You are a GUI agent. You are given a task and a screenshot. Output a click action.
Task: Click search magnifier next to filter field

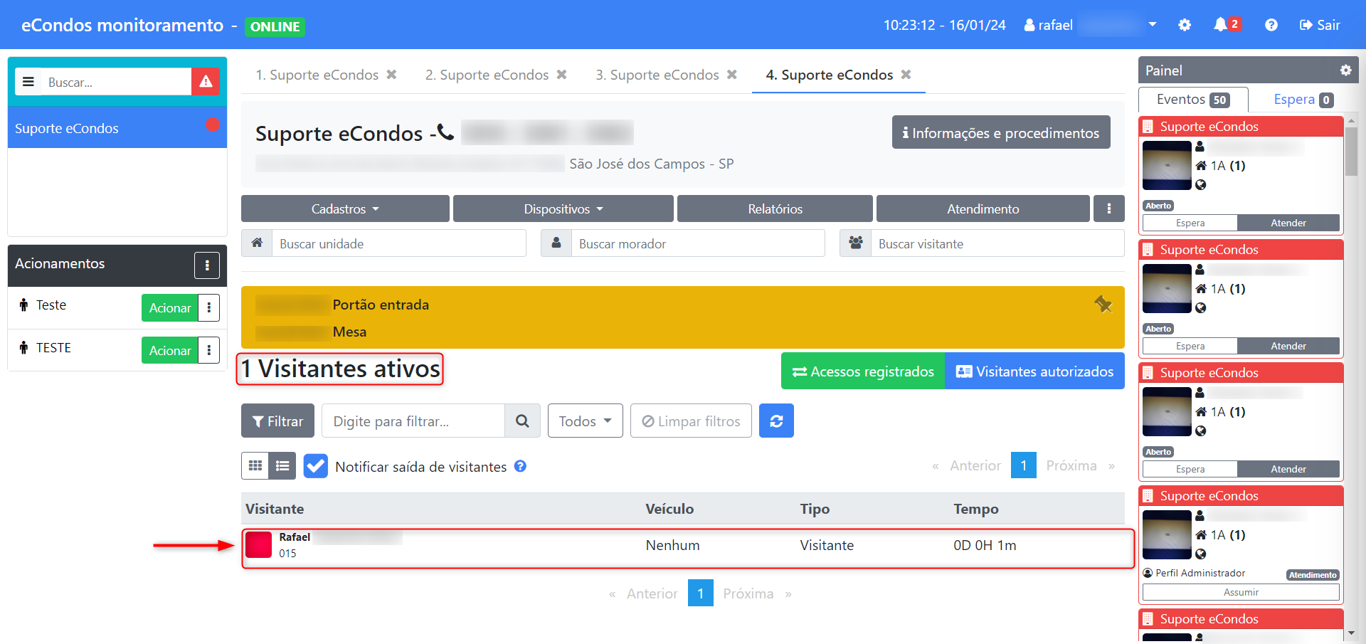pyautogui.click(x=522, y=421)
